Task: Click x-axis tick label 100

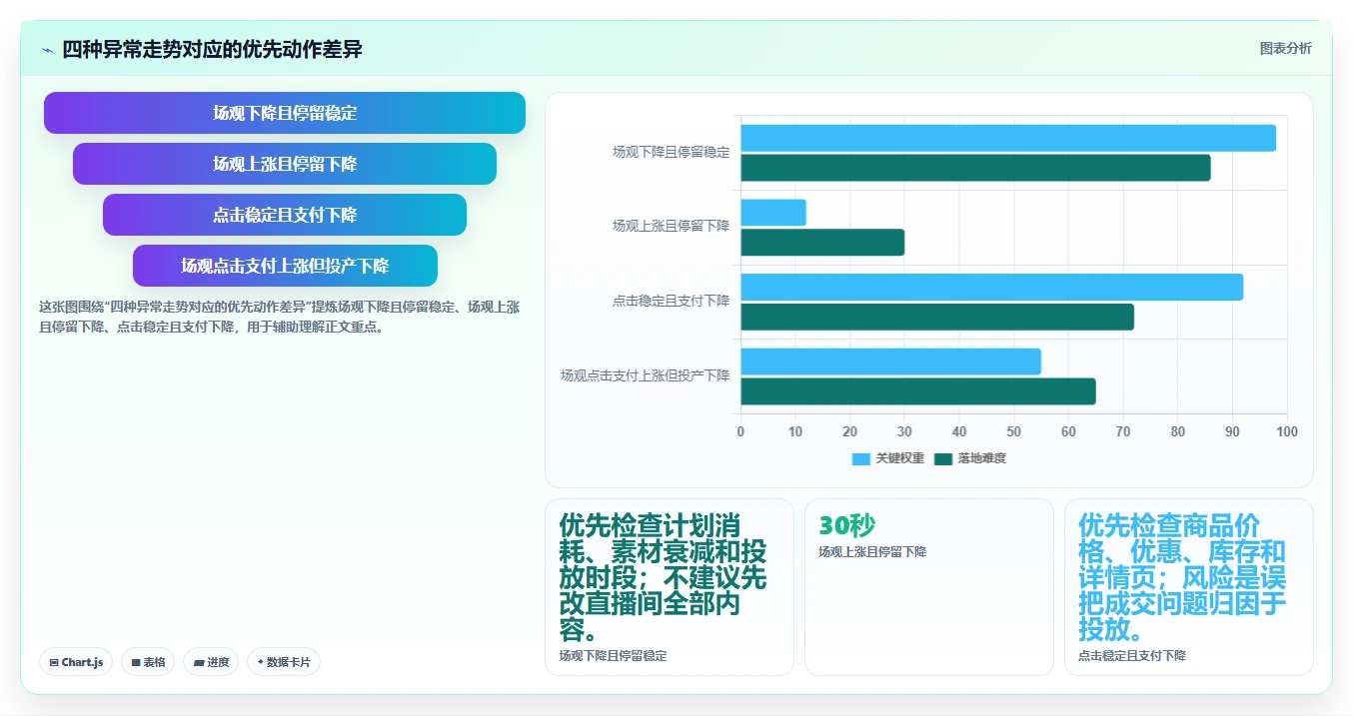Action: pos(1287,431)
